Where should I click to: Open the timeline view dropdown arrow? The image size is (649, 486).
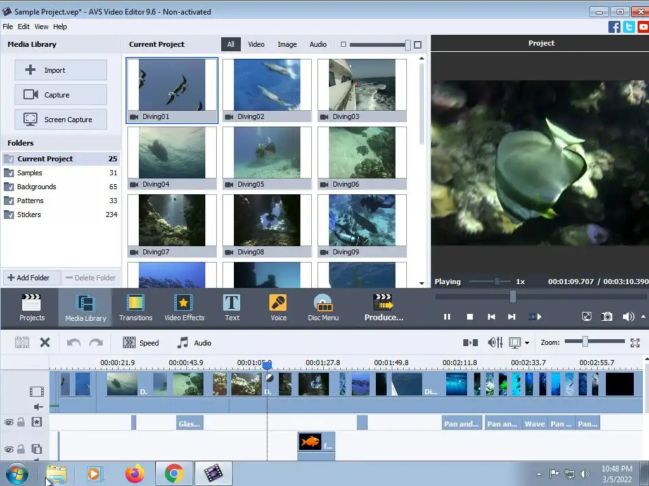tap(527, 342)
